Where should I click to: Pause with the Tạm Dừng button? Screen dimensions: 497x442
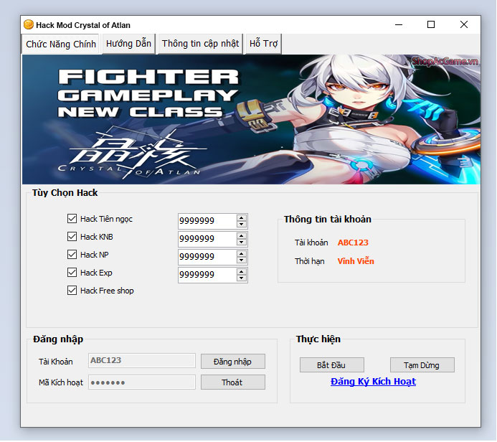422,365
